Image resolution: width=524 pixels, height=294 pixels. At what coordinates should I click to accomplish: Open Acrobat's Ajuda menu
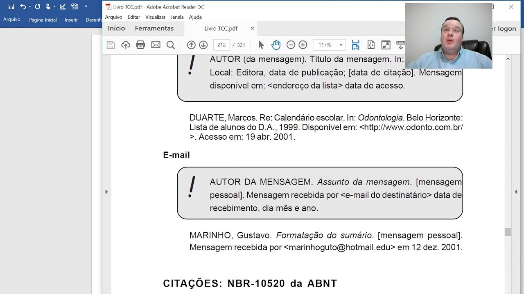195,17
